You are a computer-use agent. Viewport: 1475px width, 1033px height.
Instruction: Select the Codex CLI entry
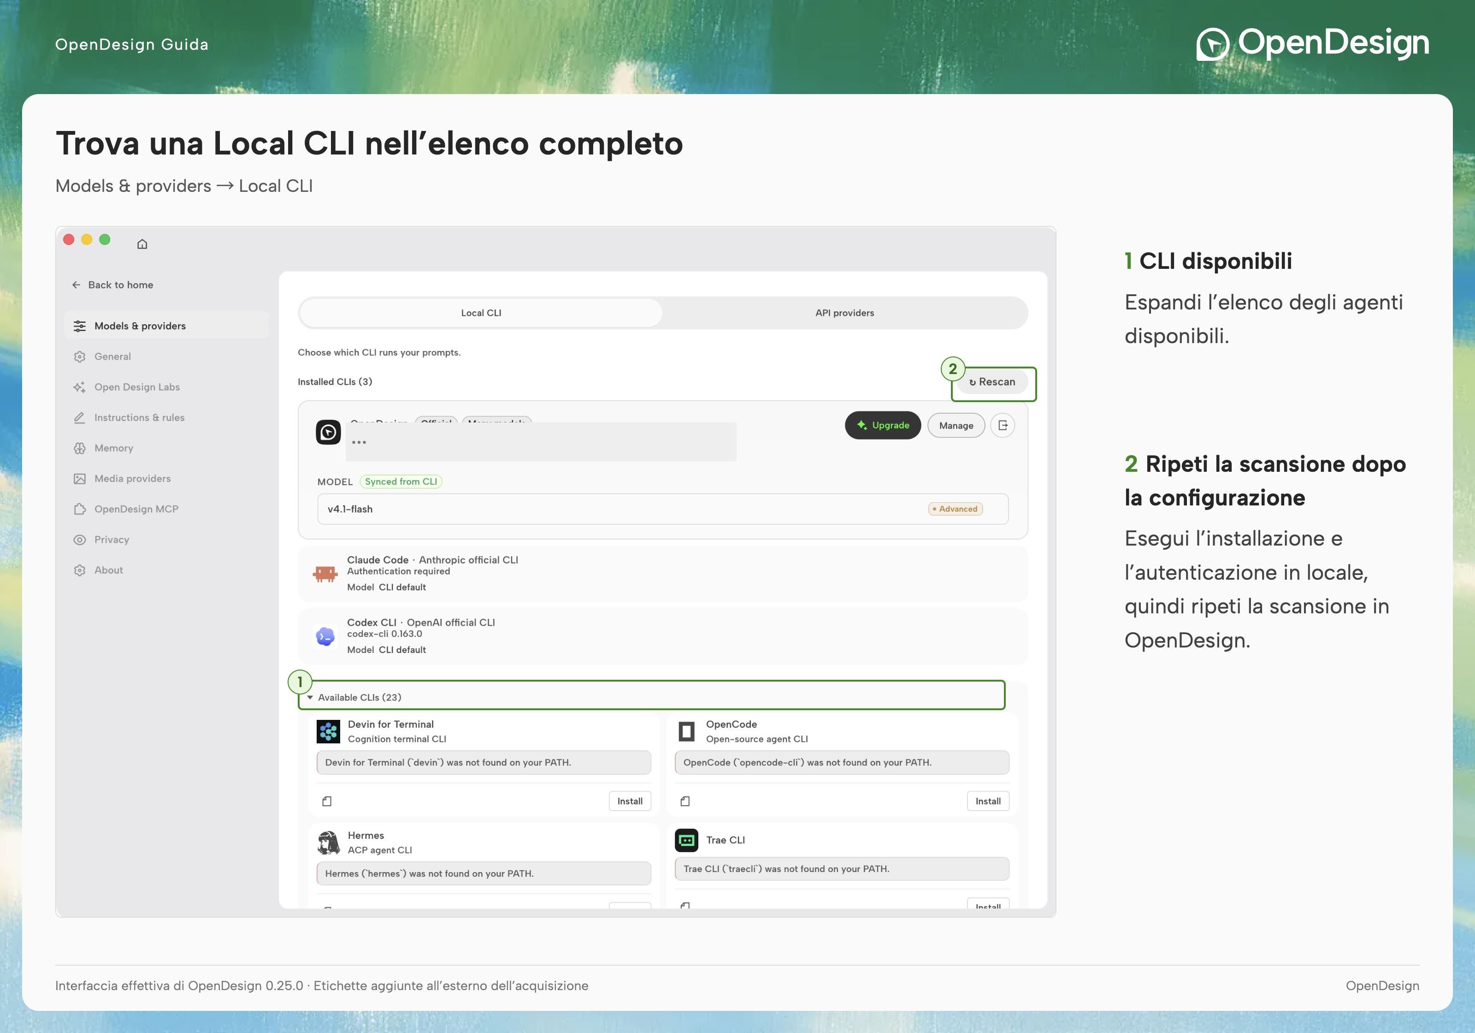662,636
